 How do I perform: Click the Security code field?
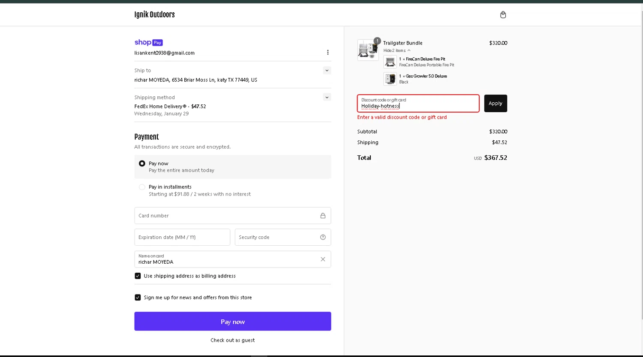pos(283,237)
